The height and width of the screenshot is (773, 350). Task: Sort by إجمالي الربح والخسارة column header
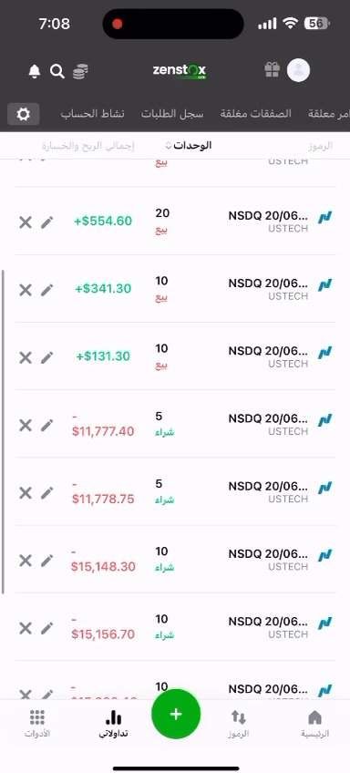point(87,146)
